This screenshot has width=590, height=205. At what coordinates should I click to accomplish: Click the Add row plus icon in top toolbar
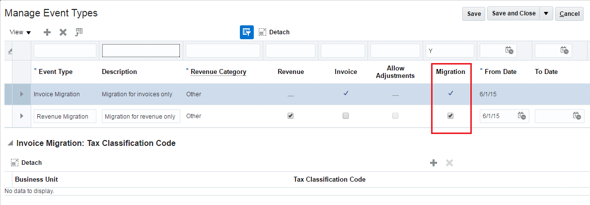click(x=47, y=32)
